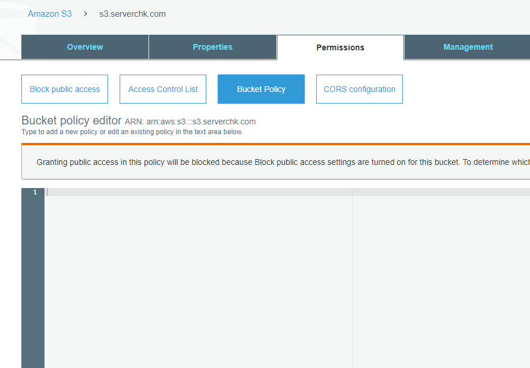This screenshot has height=368, width=530.
Task: Open the Access Control List section
Action: click(x=163, y=89)
